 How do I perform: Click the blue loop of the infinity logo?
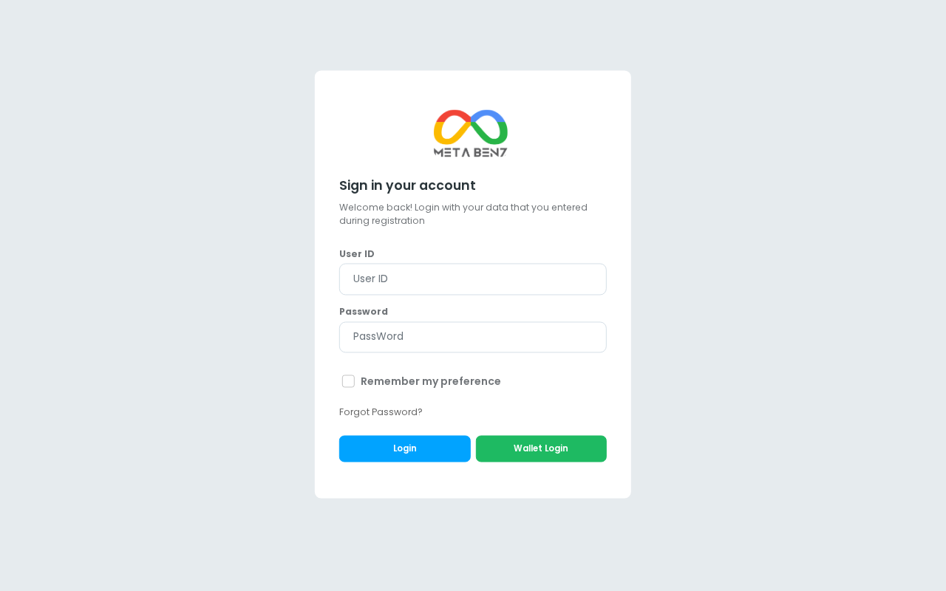click(x=489, y=115)
